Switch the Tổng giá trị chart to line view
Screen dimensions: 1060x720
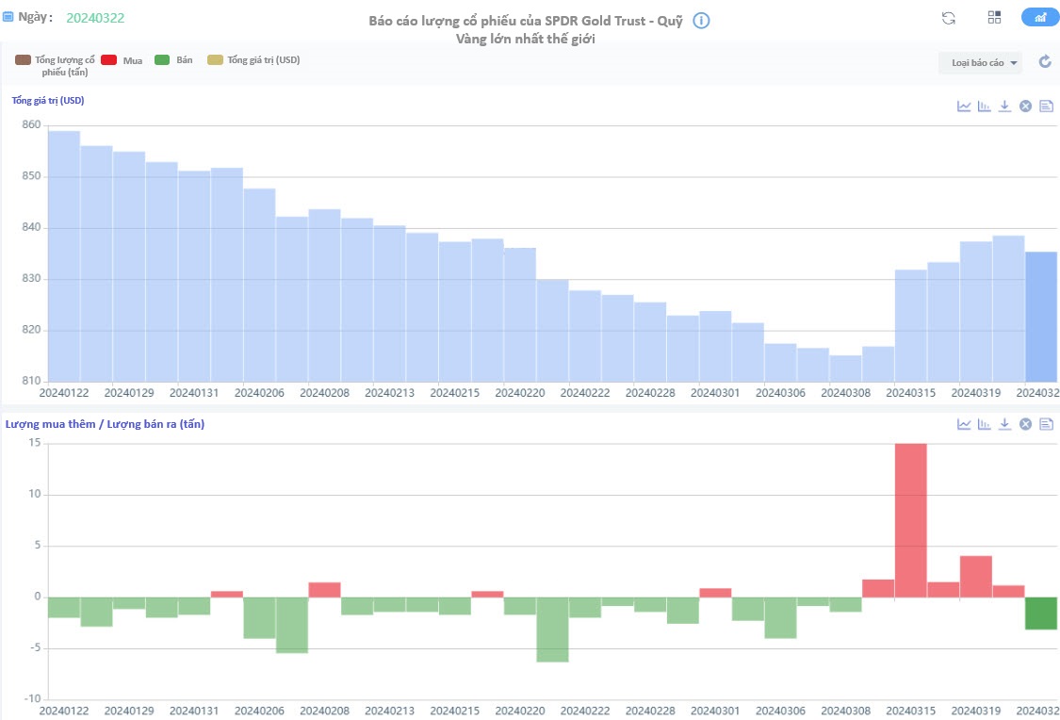coord(964,106)
